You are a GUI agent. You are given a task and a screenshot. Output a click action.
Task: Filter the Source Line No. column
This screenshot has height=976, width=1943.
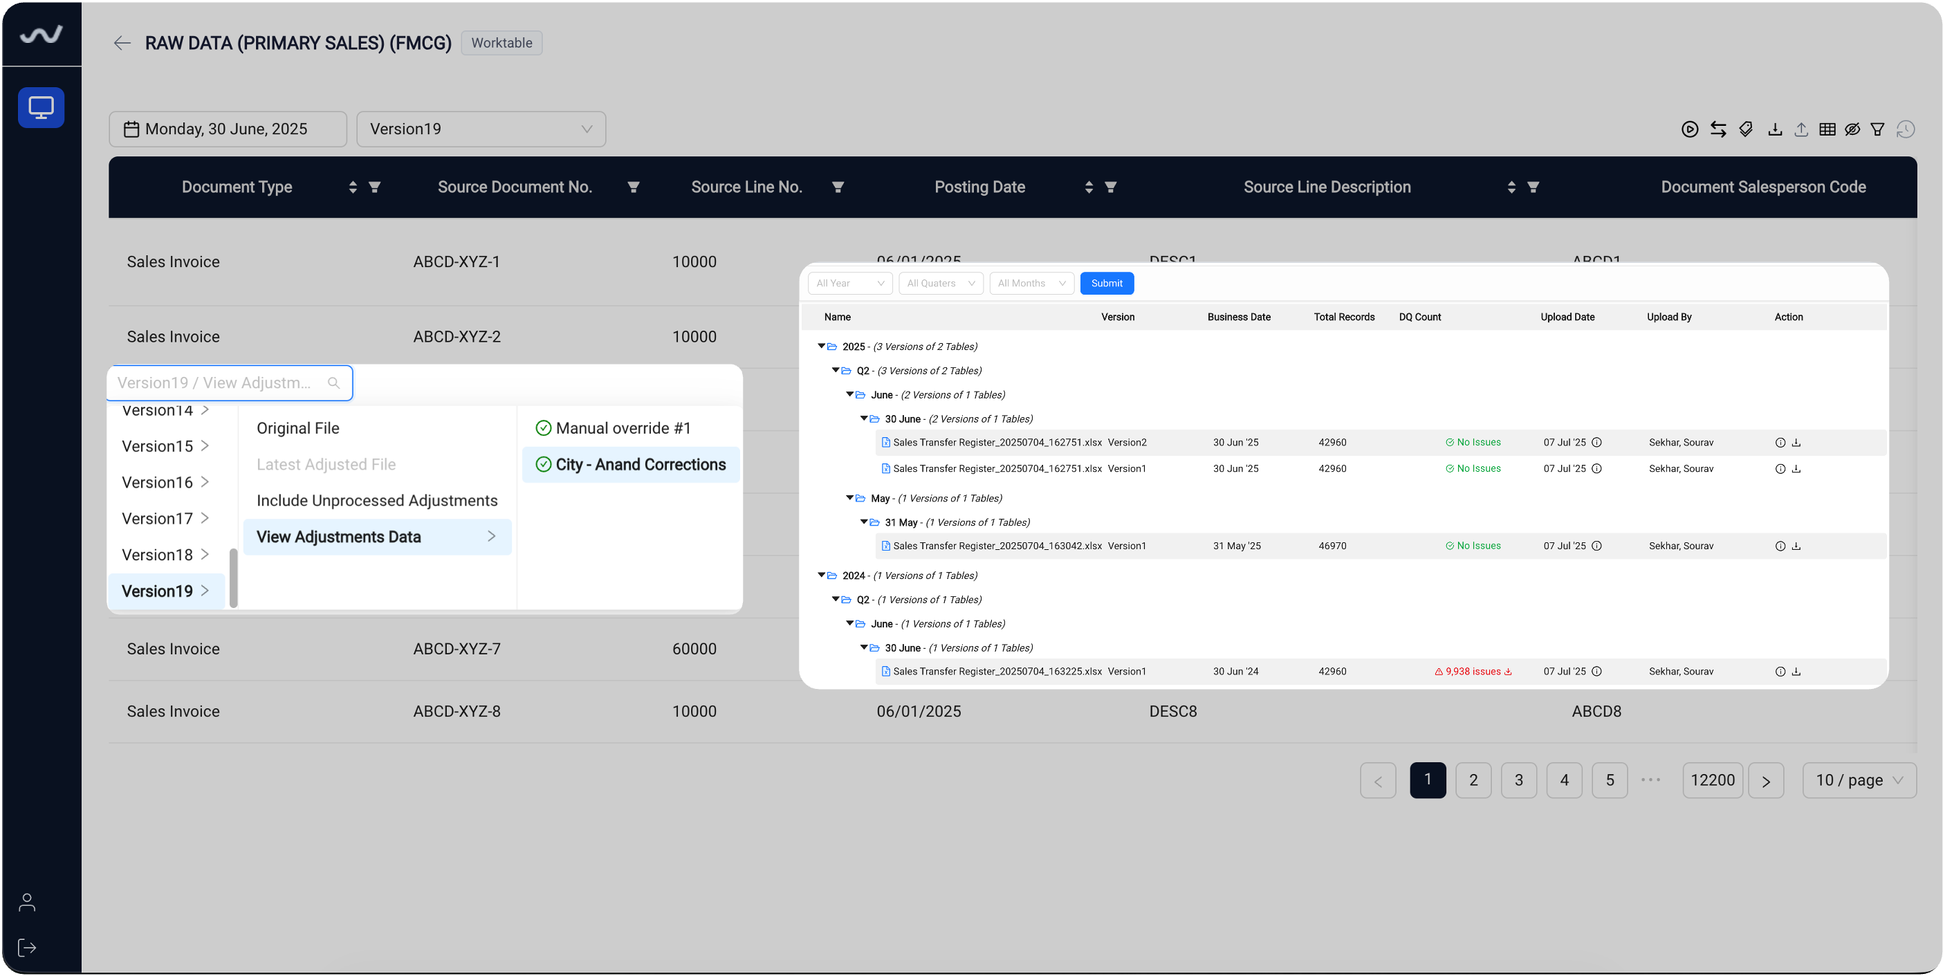coord(837,187)
